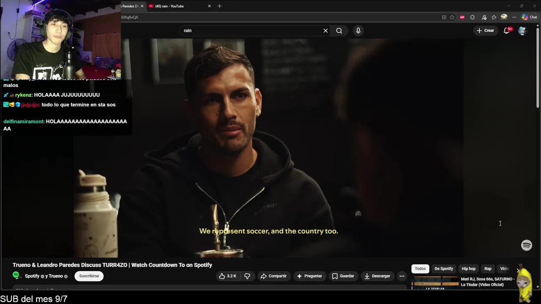Click the Preguntar button
The image size is (541, 304).
309,276
